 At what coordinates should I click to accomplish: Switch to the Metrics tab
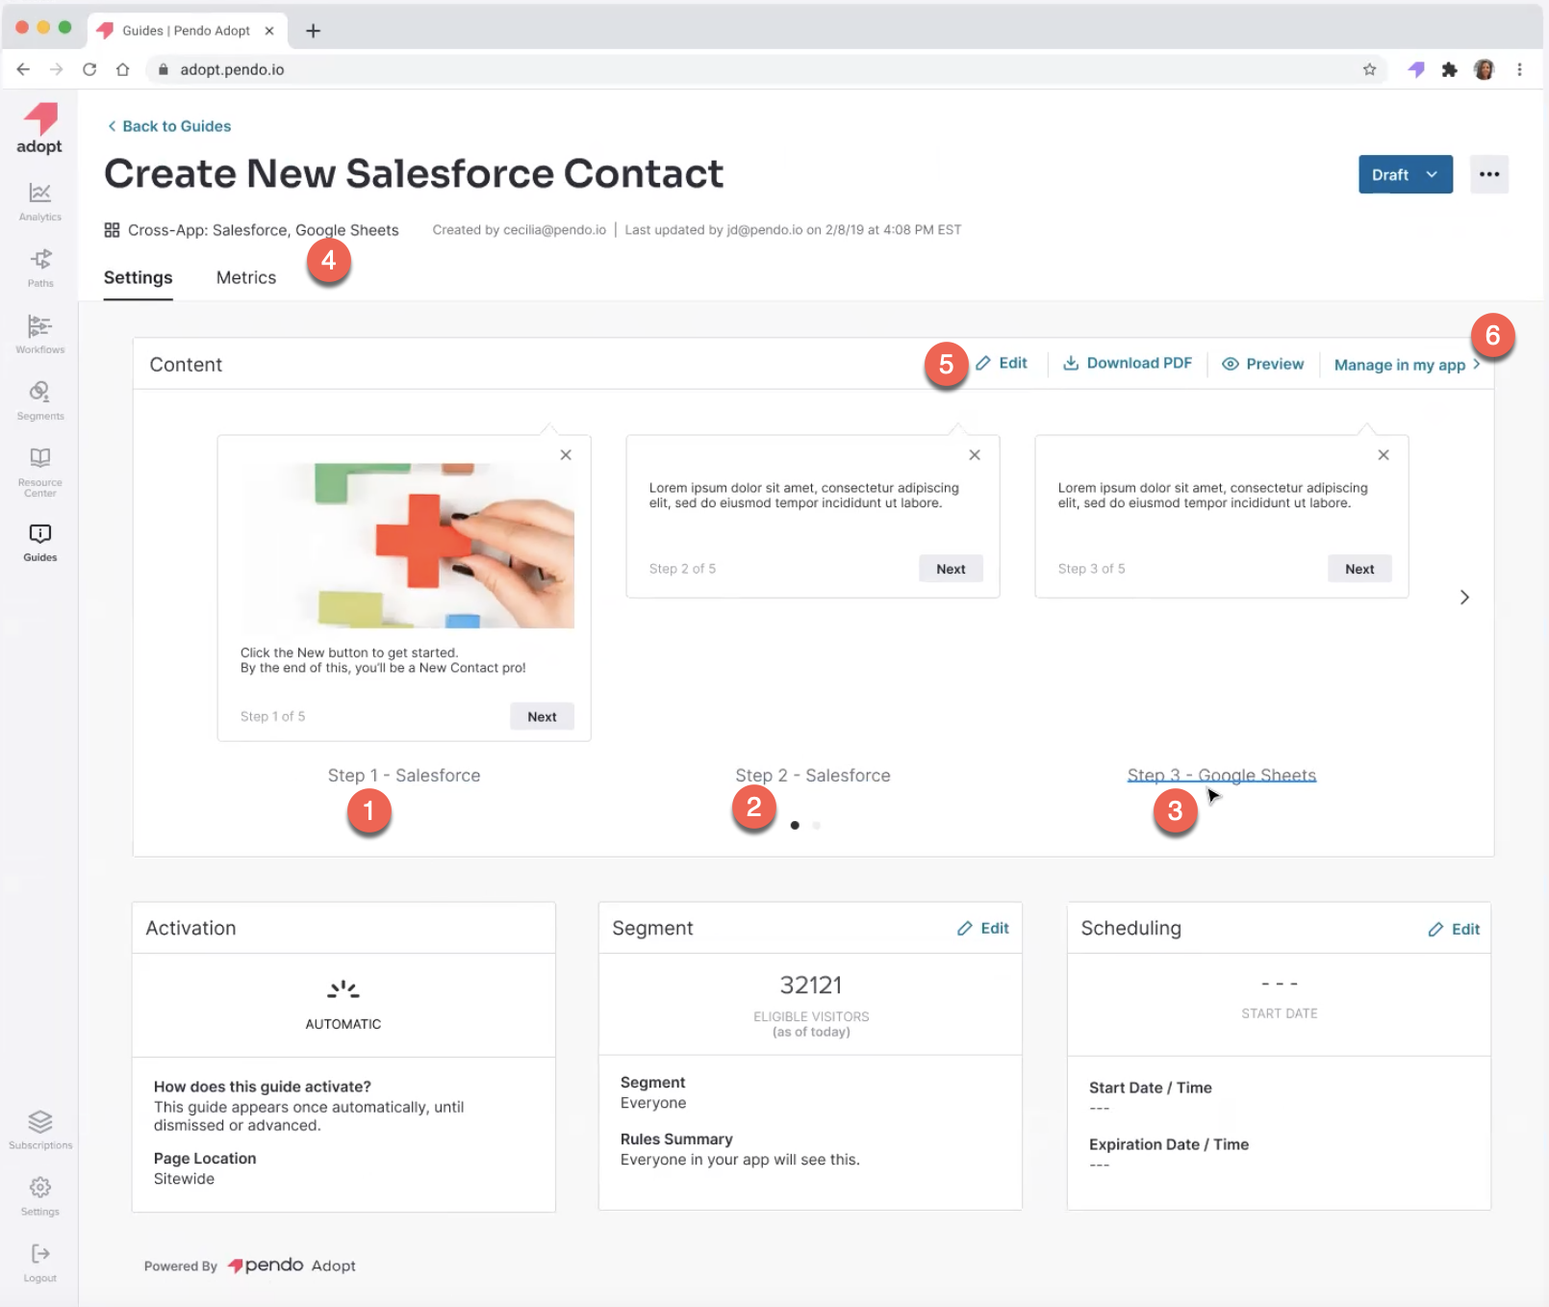coord(246,277)
